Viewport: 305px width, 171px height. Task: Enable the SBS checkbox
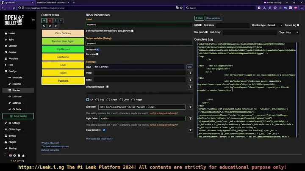tap(200, 25)
